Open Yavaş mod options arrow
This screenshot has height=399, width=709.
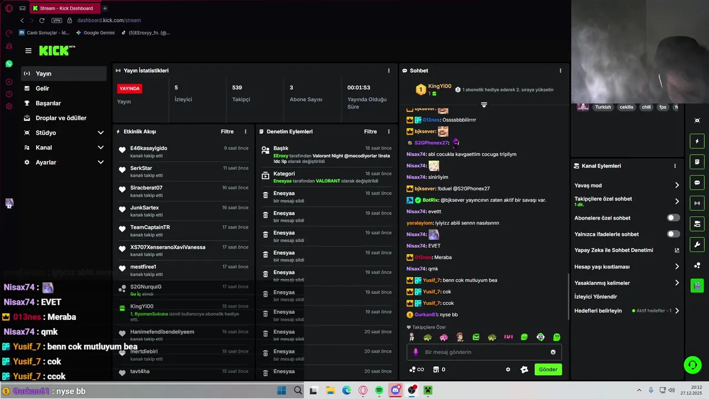[x=677, y=185]
